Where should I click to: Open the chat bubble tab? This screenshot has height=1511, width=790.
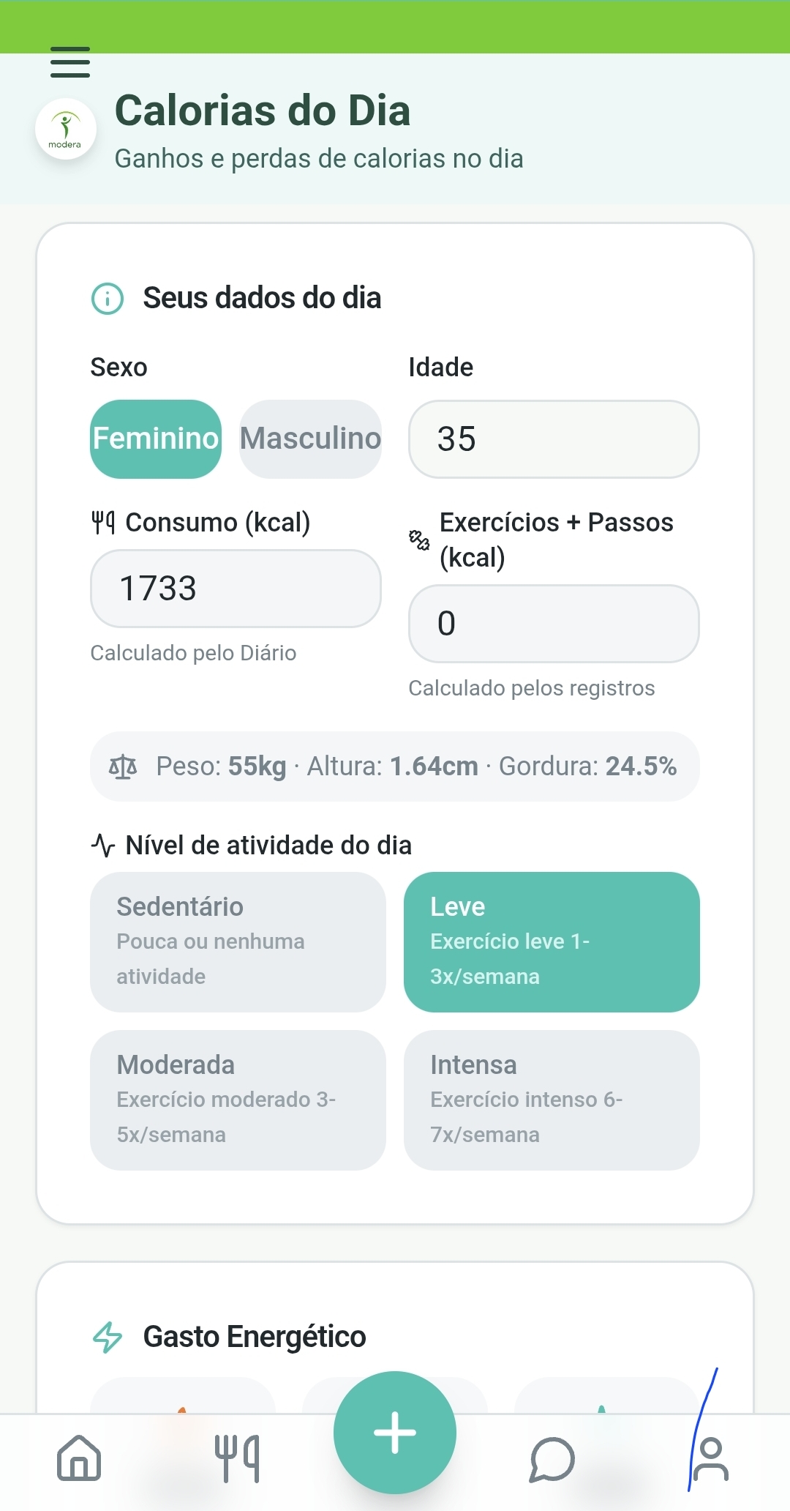552,1458
